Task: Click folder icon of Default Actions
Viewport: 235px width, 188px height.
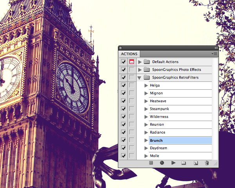Action: coord(147,61)
